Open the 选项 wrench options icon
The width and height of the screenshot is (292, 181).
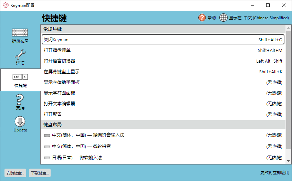[20, 54]
